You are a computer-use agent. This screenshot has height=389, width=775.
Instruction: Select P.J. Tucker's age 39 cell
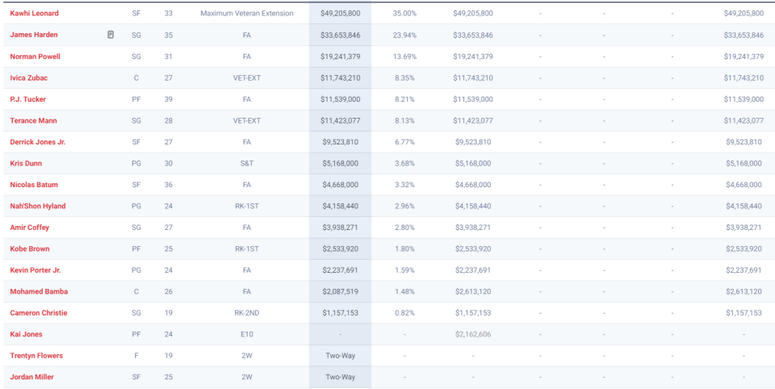point(169,98)
